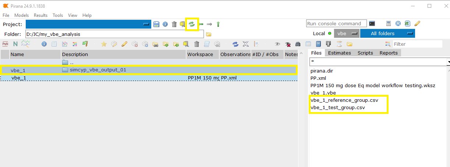Screen dimensions: 450x167
Task: Expand the file pattern combo box arrow
Action: click(448, 62)
